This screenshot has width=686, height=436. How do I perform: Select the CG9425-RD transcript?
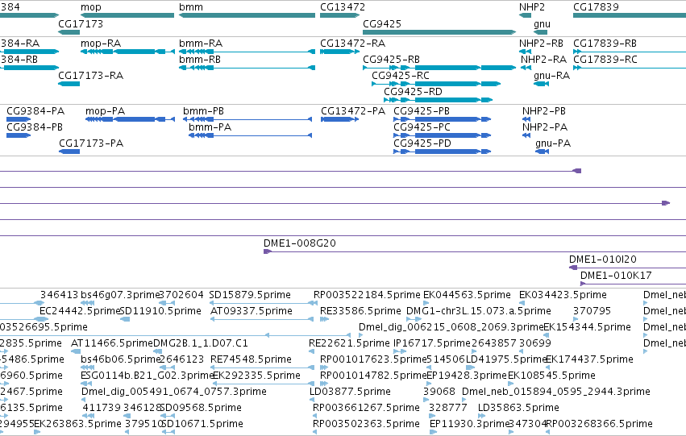[438, 100]
